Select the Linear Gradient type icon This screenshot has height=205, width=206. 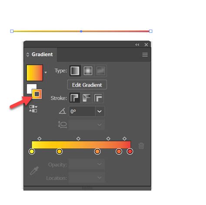pyautogui.click(x=75, y=71)
